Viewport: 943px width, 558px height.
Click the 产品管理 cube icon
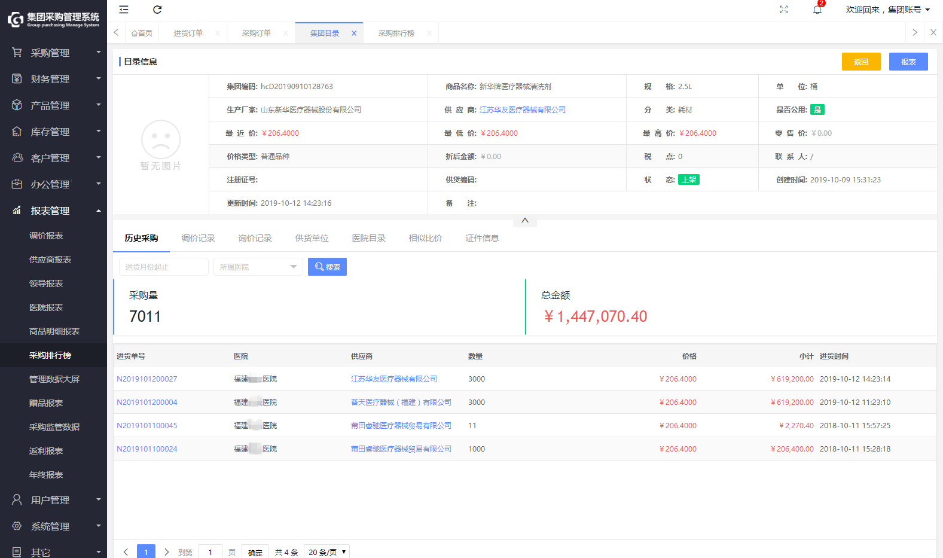[17, 105]
